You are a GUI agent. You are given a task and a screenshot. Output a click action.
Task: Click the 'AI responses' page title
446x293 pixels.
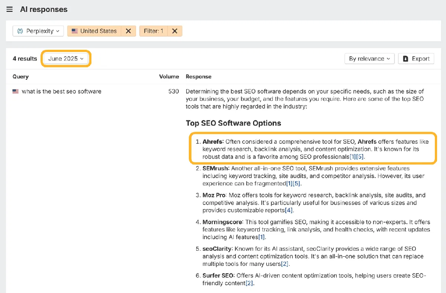coord(44,10)
